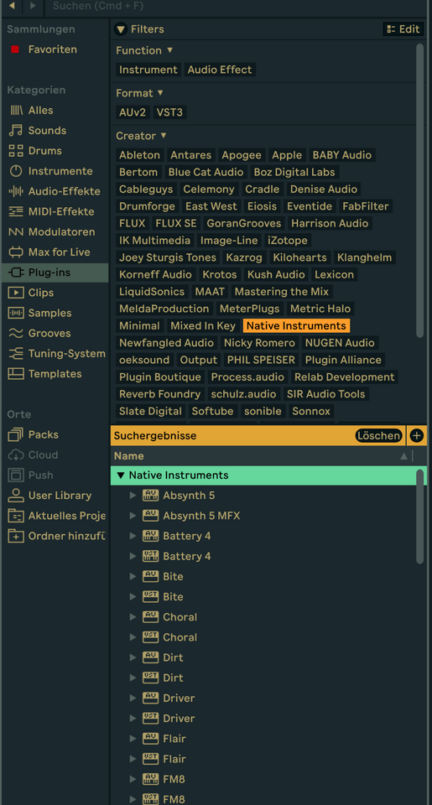The height and width of the screenshot is (805, 432).
Task: Click the User Library person icon
Action: [16, 496]
